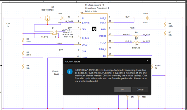Click OK in the OrCAD Capture dialog

point(122,90)
